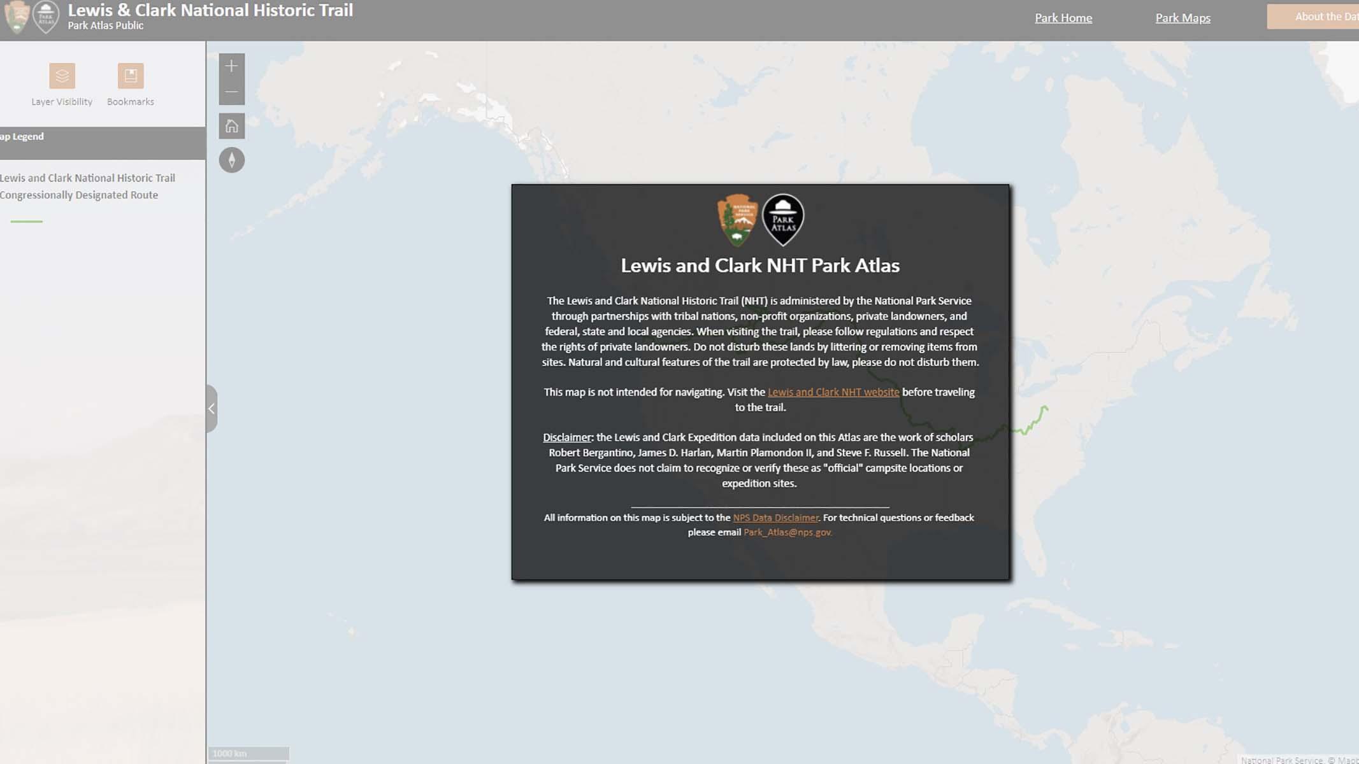1359x764 pixels.
Task: Click the Lewis and Clark NHT Park Atlas heading
Action: coord(760,265)
